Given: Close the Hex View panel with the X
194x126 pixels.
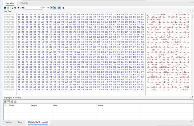Looking at the screenshot, I should 193,11.
